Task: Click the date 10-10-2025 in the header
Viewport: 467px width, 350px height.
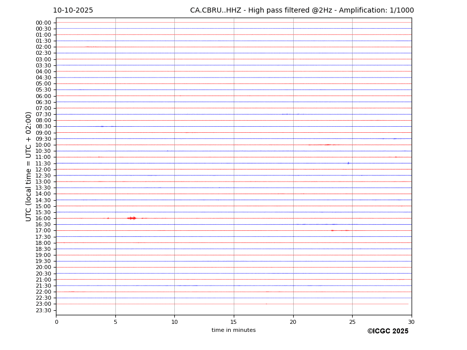Action: pos(73,11)
